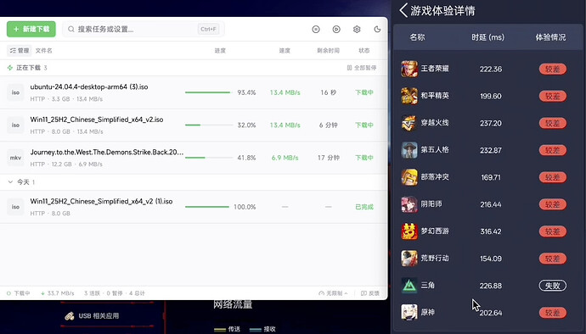Click the iso file icon of ubuntu download
Image resolution: width=586 pixels, height=334 pixels.
coord(15,92)
